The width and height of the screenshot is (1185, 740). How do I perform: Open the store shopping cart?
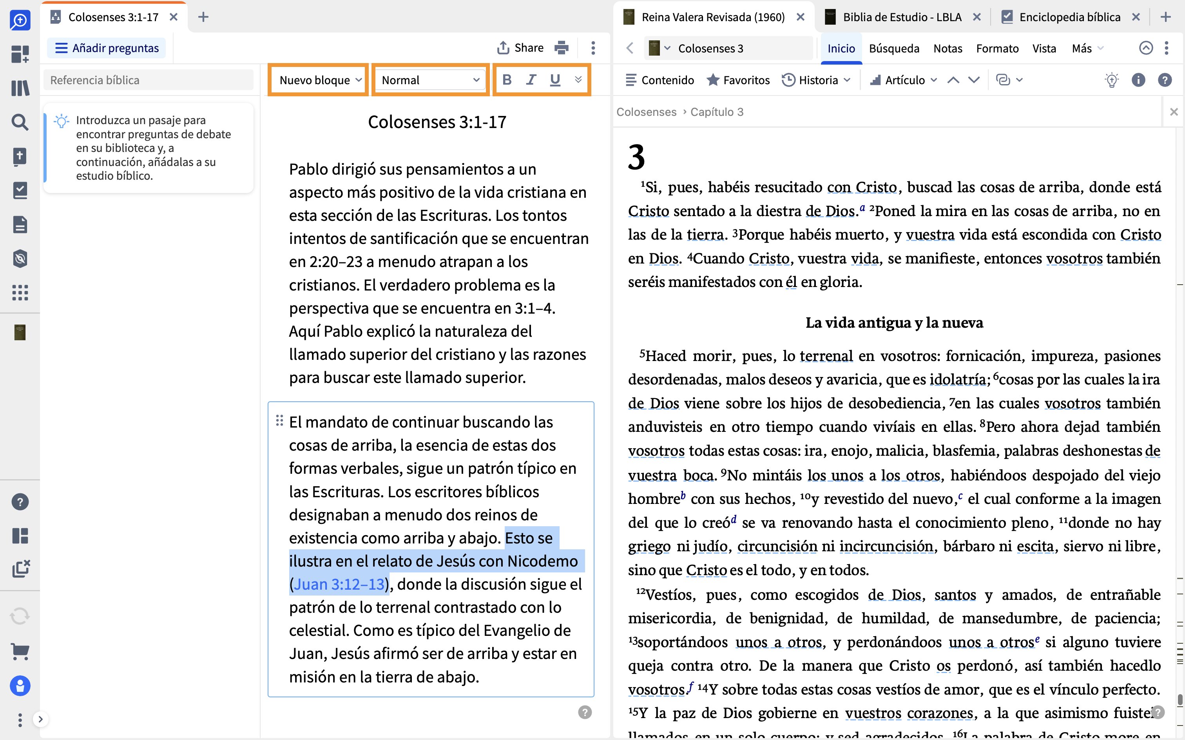pos(20,652)
